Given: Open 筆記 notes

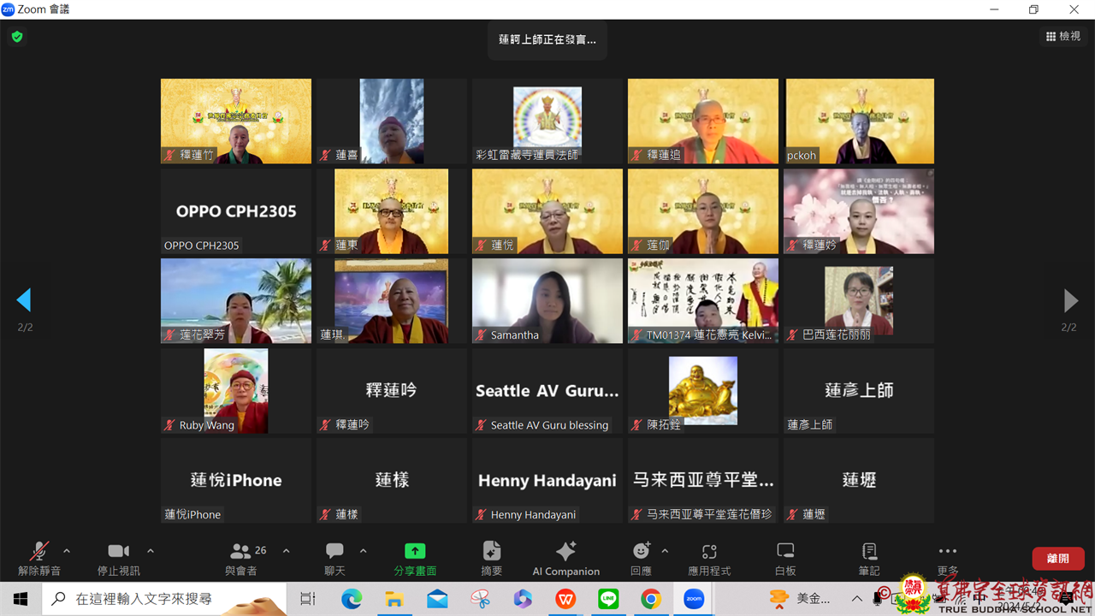Looking at the screenshot, I should 869,557.
